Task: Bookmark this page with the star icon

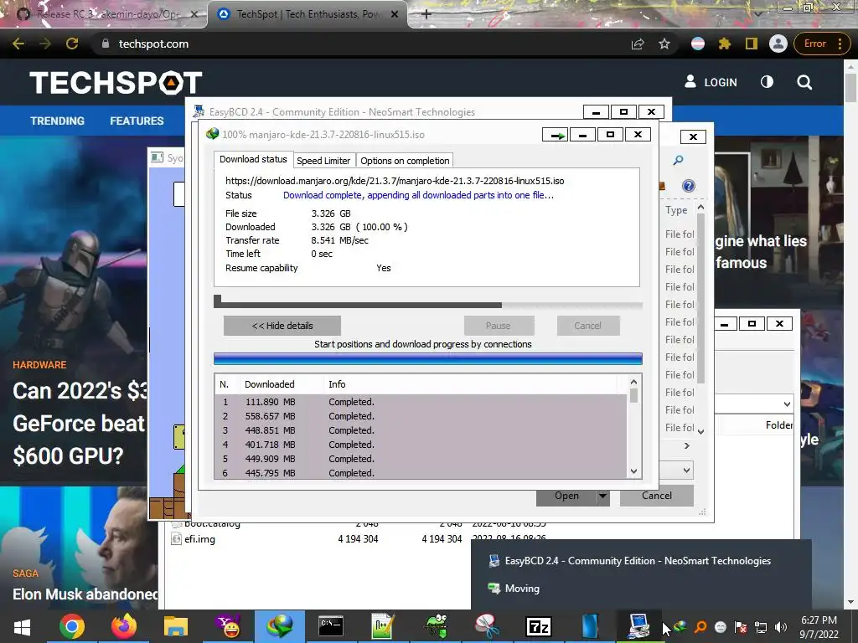Action: tap(664, 44)
